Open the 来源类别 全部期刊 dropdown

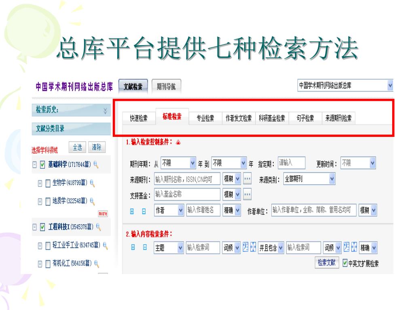click(x=332, y=179)
